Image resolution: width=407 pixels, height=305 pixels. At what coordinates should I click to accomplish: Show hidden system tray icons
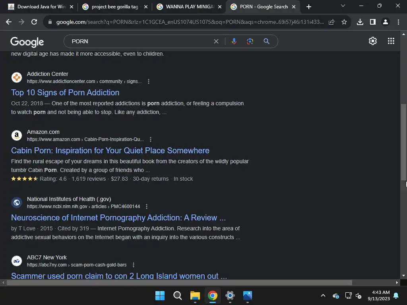click(323, 295)
